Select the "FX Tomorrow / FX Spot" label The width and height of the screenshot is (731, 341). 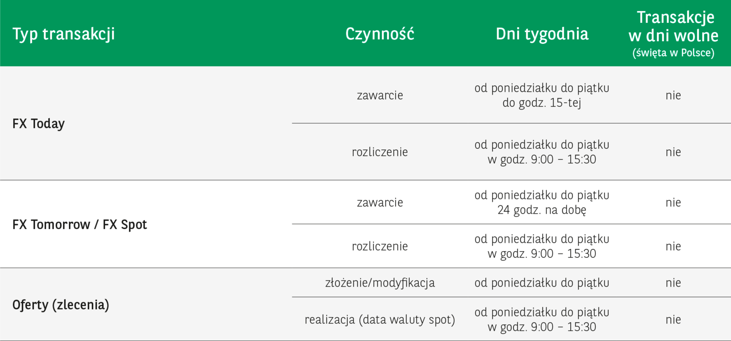point(79,225)
